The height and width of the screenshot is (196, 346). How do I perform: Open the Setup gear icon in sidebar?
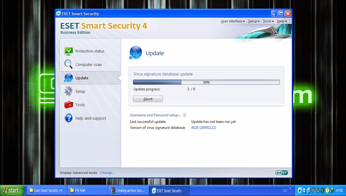tap(68, 91)
